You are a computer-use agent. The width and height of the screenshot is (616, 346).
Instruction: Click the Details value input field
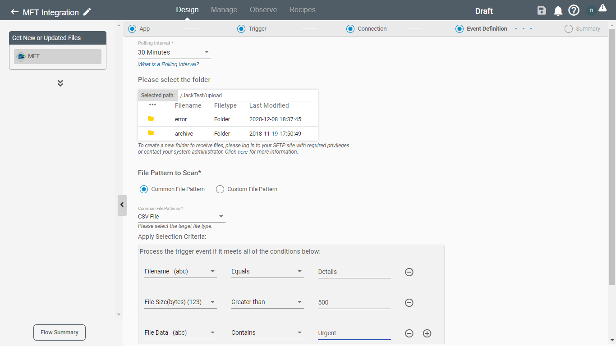click(354, 272)
